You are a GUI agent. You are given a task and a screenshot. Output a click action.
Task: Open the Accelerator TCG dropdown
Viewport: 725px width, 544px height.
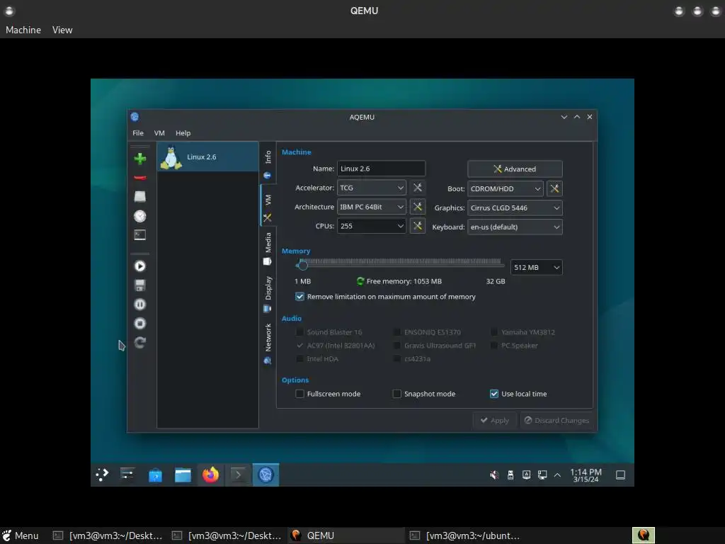coord(372,188)
